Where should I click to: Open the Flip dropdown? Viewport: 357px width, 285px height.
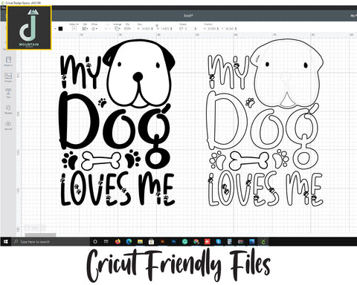pyautogui.click(x=127, y=27)
